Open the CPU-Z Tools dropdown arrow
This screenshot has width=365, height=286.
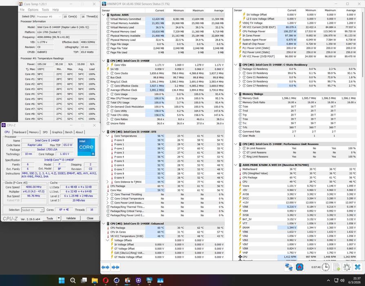coord(59,218)
